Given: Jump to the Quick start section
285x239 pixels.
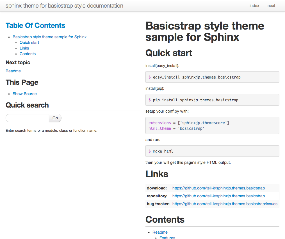Looking at the screenshot, I should coord(29,43).
